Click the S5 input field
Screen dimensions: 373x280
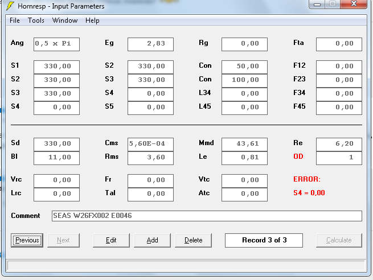pos(150,108)
